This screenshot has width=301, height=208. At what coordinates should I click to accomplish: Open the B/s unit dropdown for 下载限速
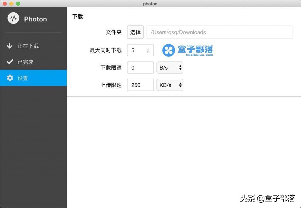pos(170,68)
